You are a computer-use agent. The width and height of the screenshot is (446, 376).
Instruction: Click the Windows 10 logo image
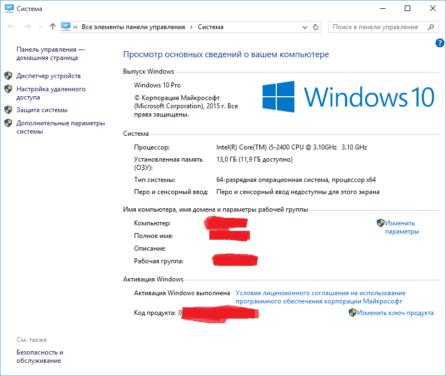point(348,97)
